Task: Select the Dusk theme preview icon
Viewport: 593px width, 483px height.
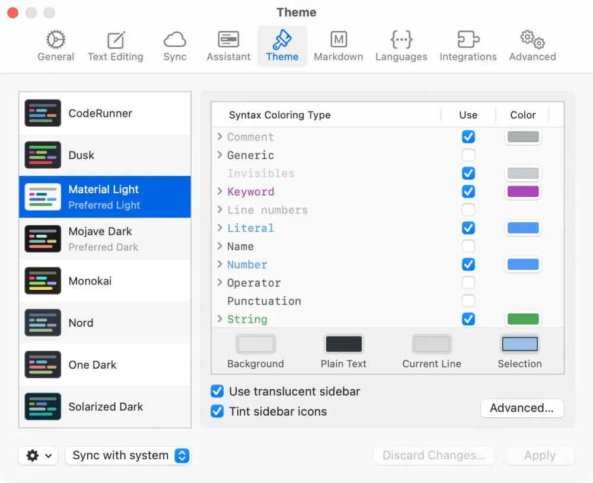Action: click(43, 155)
